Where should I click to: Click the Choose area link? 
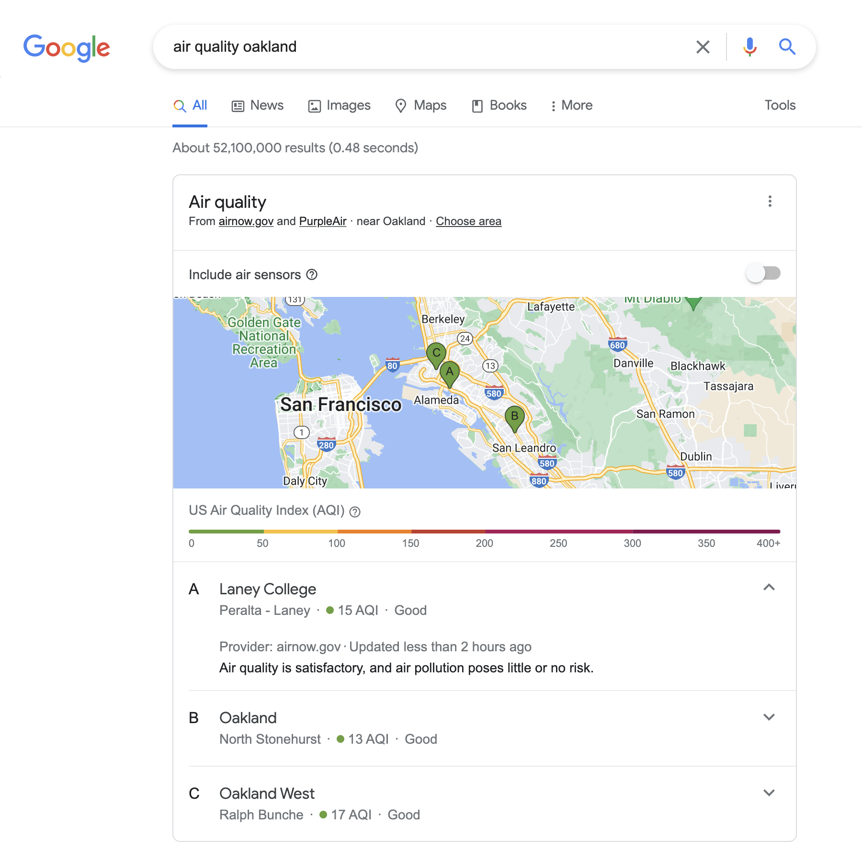(468, 221)
